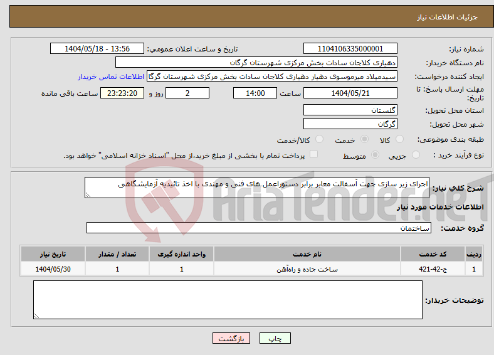Click service code ج-42-421 cell
Screen dimensions: 494x355
point(433,269)
